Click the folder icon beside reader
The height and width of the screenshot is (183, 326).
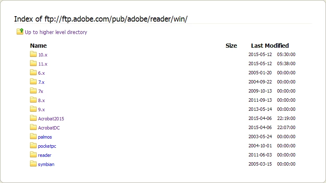click(x=33, y=155)
